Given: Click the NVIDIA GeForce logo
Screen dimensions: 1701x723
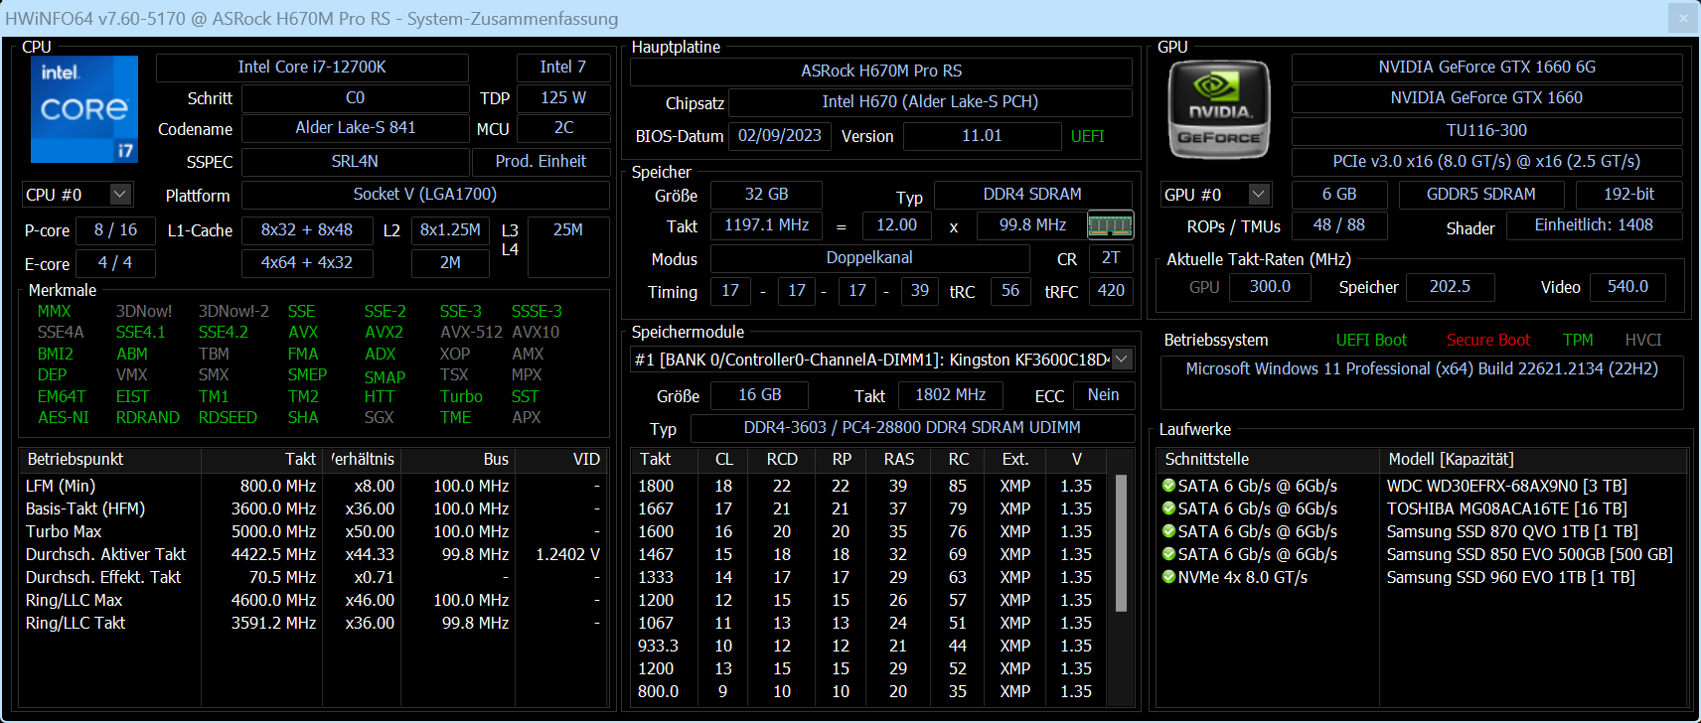Looking at the screenshot, I should click(x=1219, y=109).
